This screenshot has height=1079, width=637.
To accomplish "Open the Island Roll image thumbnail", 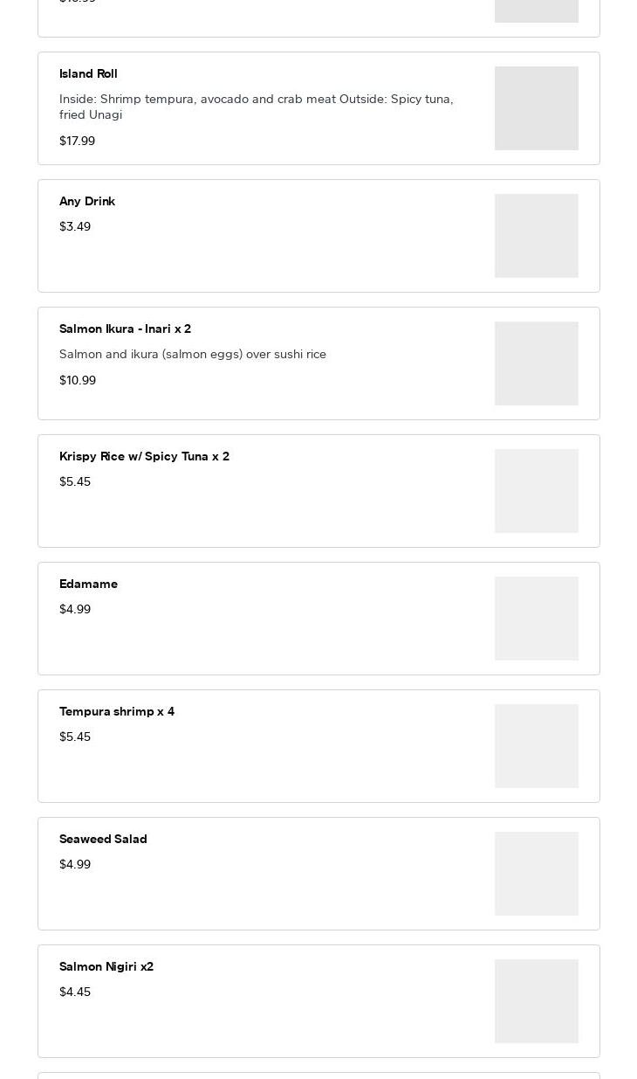I will click(536, 108).
